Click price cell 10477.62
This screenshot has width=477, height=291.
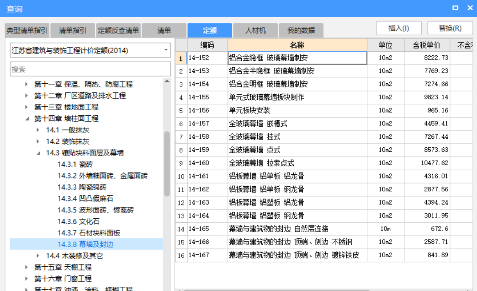427,163
